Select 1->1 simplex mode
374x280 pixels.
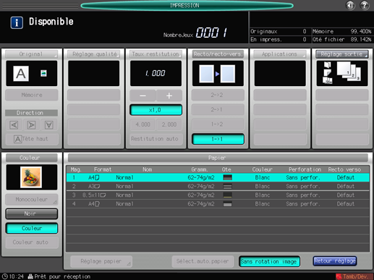(218, 139)
